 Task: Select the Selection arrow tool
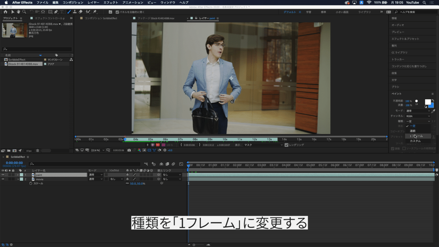click(x=13, y=12)
